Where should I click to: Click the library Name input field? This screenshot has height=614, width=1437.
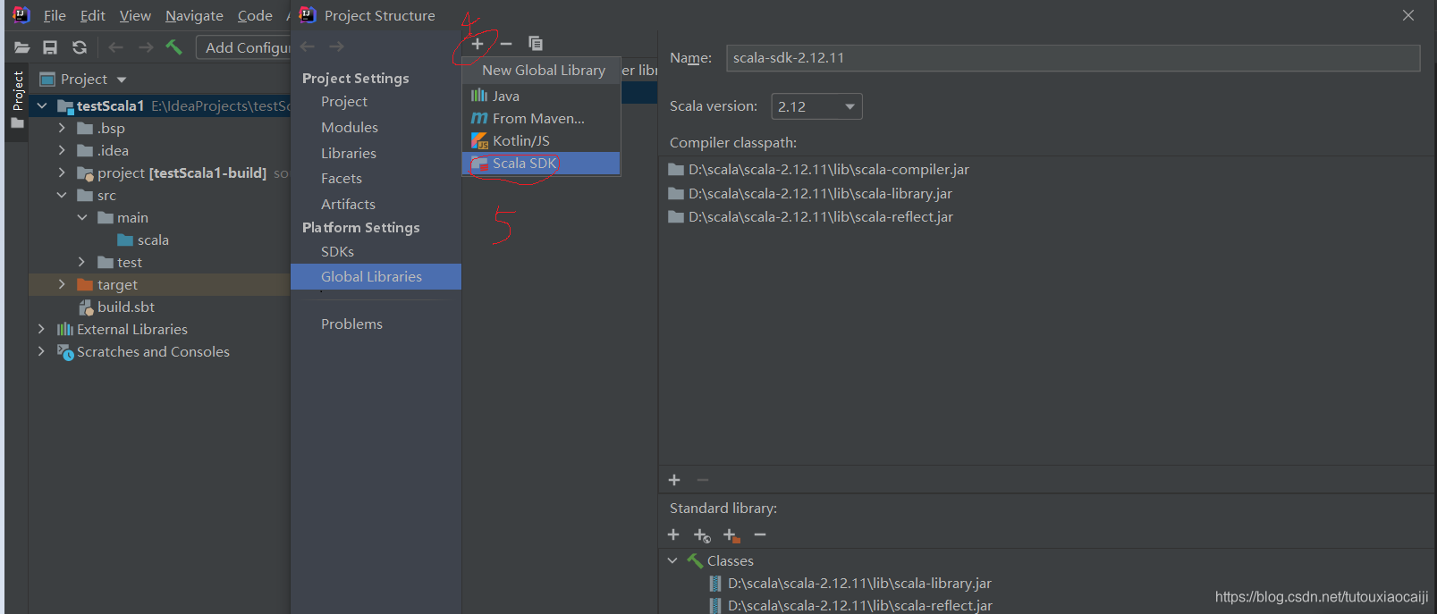click(1073, 58)
